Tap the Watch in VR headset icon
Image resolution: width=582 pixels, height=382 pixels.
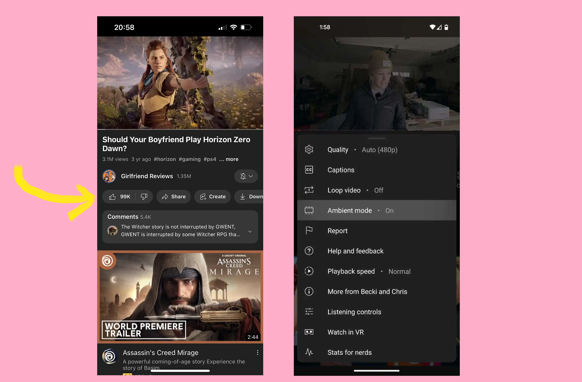[309, 332]
